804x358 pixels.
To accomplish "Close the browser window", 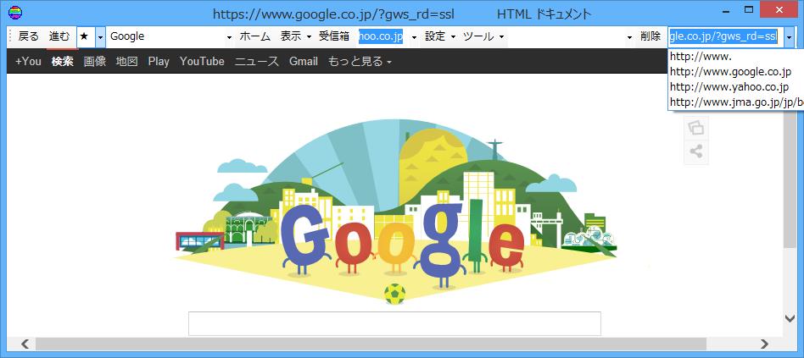I will click(779, 10).
